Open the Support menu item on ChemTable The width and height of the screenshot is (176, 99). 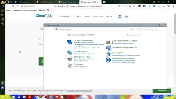click(98, 16)
